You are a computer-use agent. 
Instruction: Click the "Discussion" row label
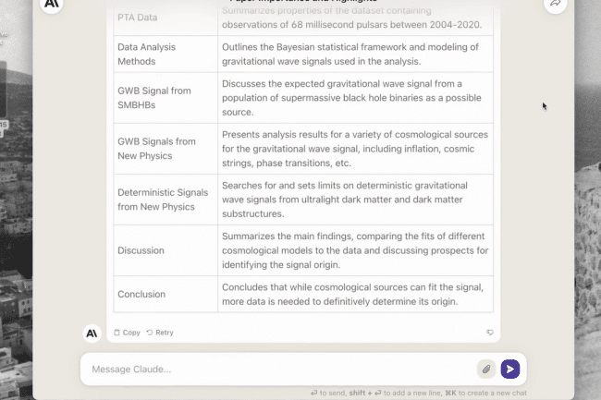point(141,250)
